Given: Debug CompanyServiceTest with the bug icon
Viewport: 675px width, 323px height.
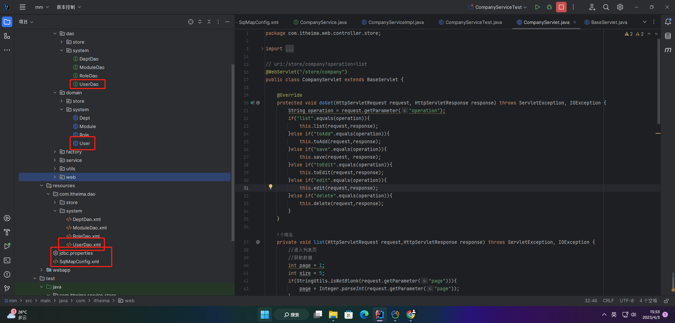Looking at the screenshot, I should click(549, 7).
